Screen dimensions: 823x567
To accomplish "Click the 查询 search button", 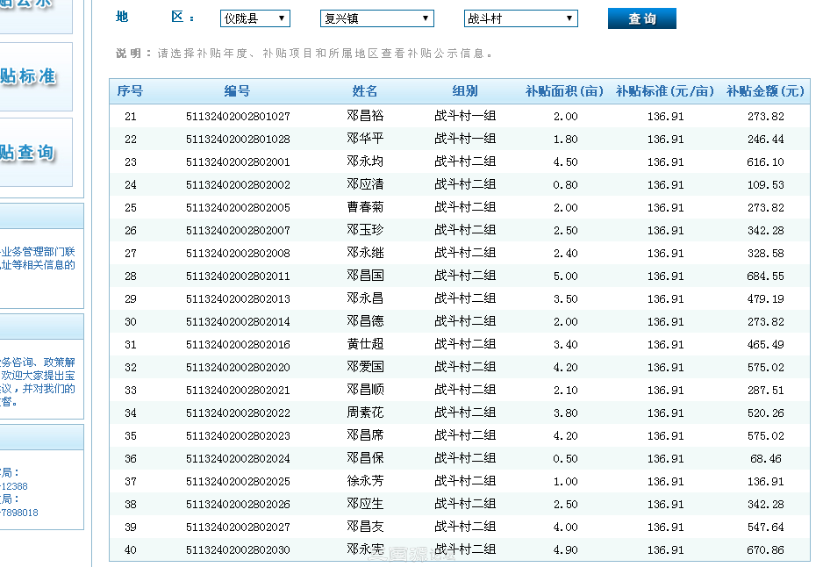I will [641, 18].
